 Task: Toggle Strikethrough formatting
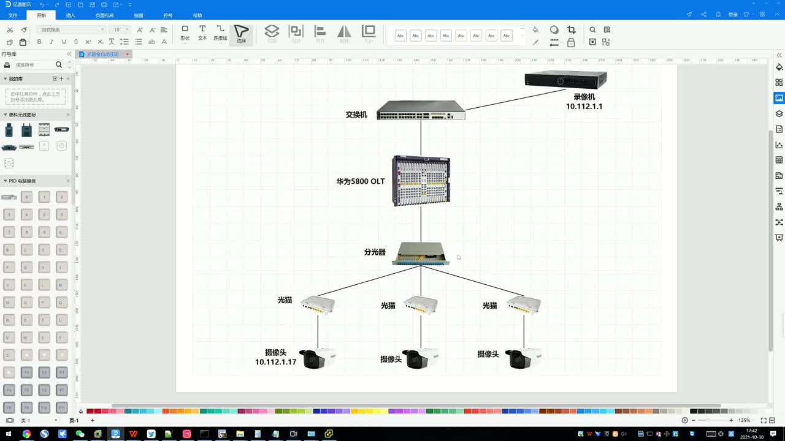tap(76, 42)
